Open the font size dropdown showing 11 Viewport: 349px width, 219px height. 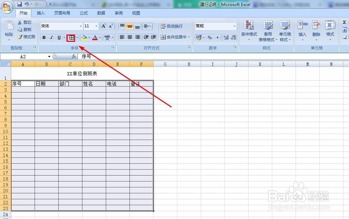coord(95,26)
